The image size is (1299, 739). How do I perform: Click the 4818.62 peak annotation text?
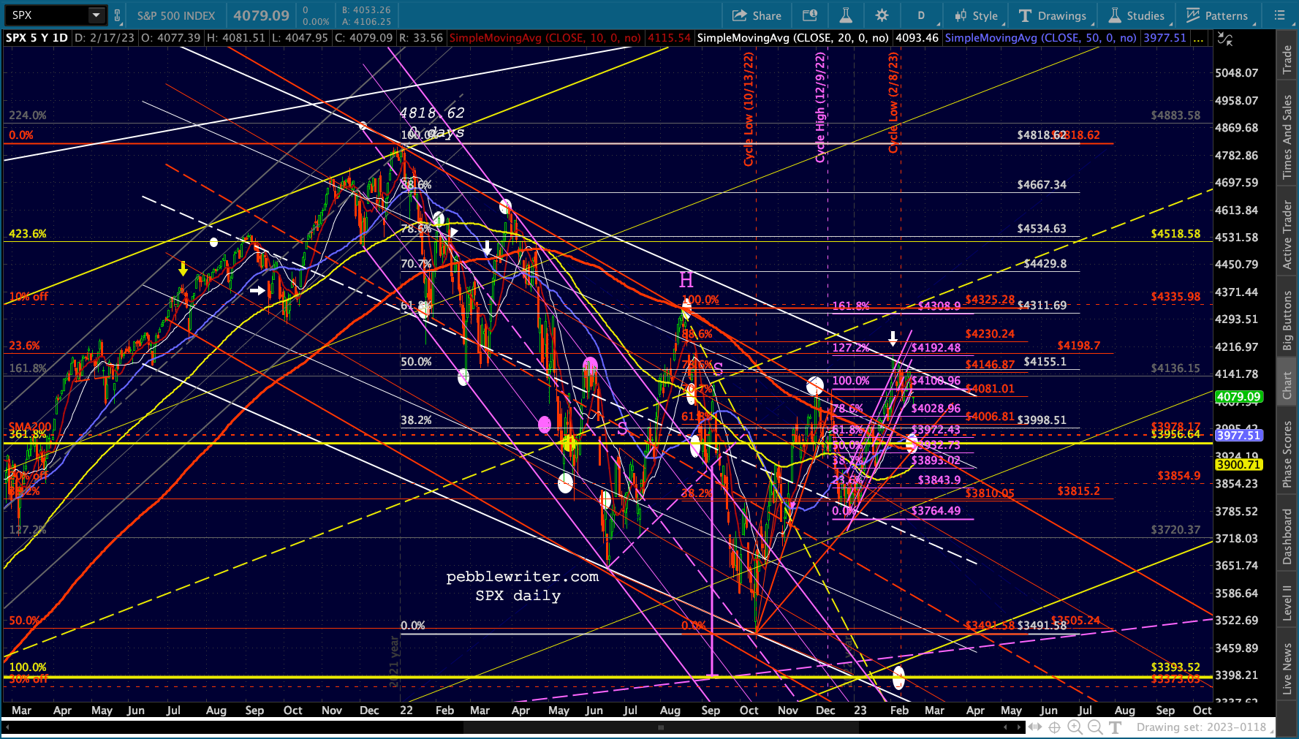pyautogui.click(x=432, y=113)
